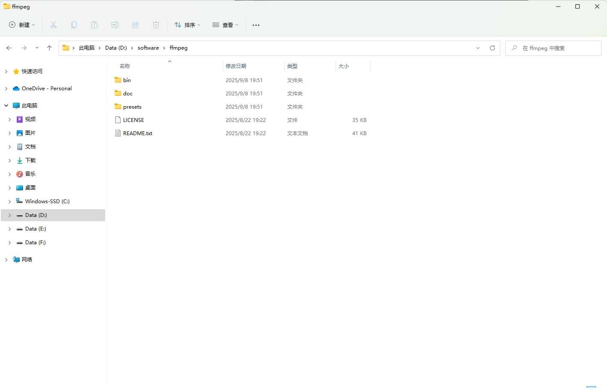Select the README.txt file

click(138, 133)
